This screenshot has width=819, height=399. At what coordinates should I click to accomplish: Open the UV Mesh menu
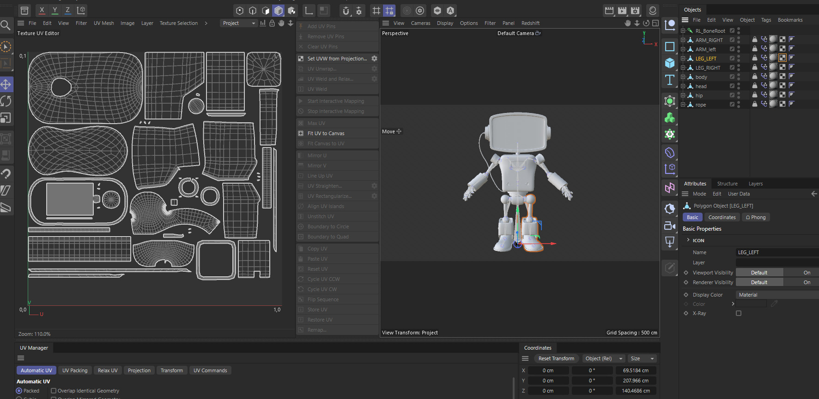point(104,23)
